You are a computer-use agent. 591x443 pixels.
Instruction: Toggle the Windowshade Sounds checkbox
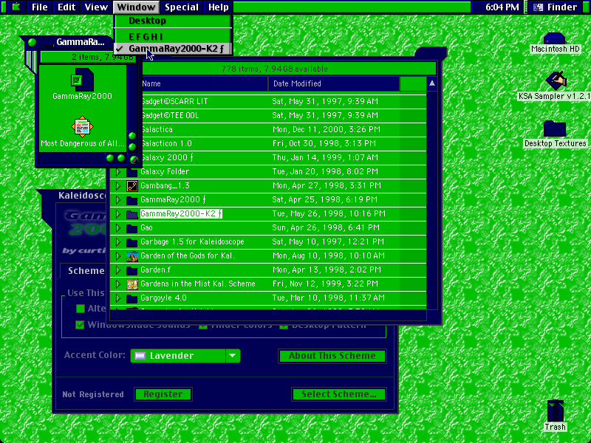[x=80, y=324]
